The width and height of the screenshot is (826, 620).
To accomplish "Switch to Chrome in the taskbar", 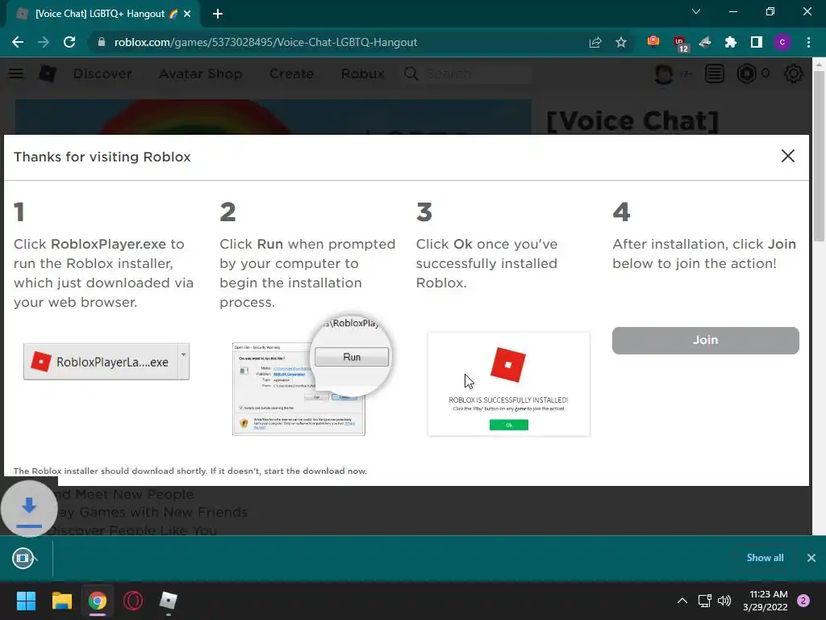I will tap(98, 601).
